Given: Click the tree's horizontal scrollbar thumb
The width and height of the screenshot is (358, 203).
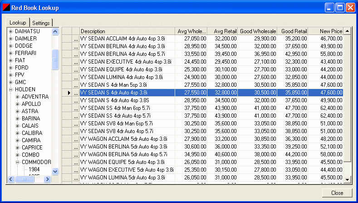Looking at the screenshot, I should click(25, 179).
